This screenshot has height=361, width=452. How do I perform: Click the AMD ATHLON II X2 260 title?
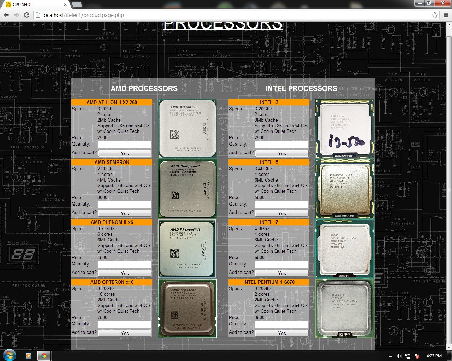112,102
